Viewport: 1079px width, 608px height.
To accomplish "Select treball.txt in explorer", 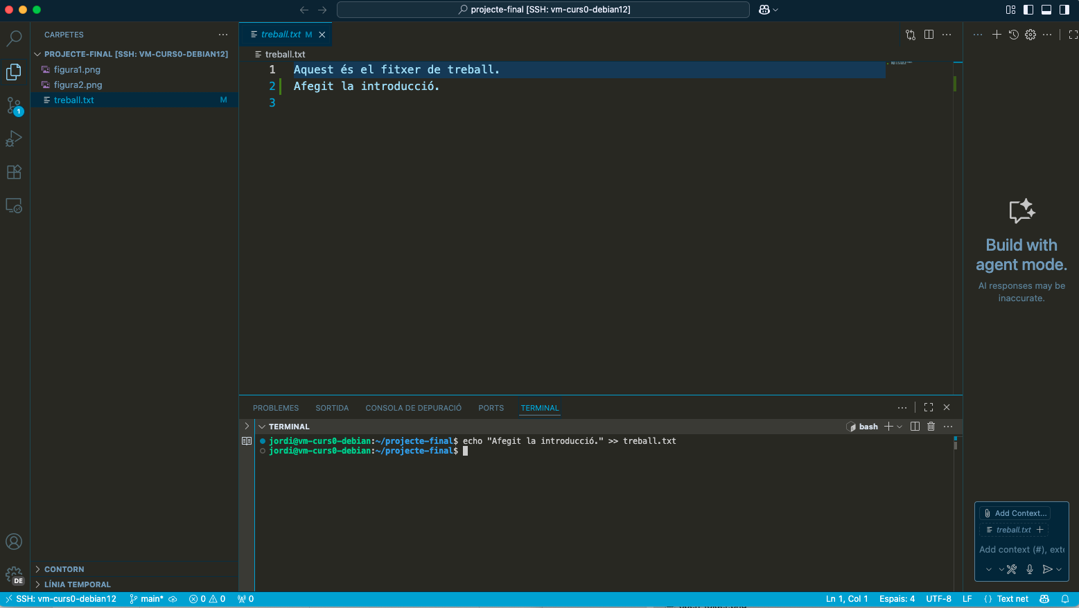I will click(134, 100).
